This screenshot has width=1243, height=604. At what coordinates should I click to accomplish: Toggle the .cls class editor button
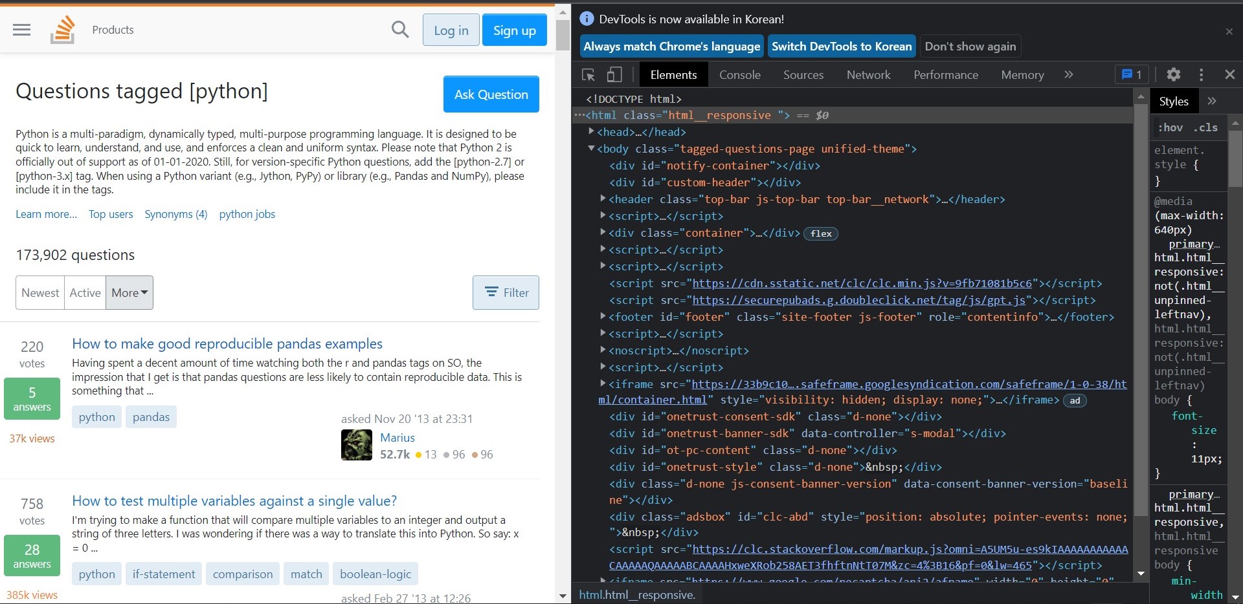pyautogui.click(x=1205, y=127)
